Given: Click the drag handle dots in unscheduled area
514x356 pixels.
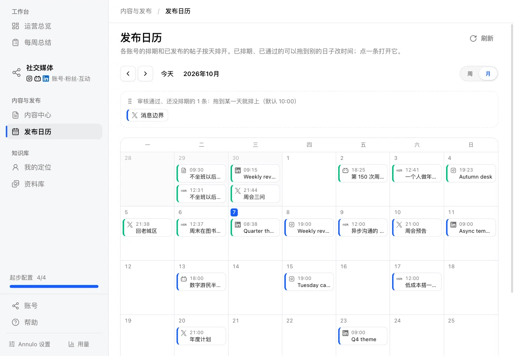Looking at the screenshot, I should tap(130, 101).
